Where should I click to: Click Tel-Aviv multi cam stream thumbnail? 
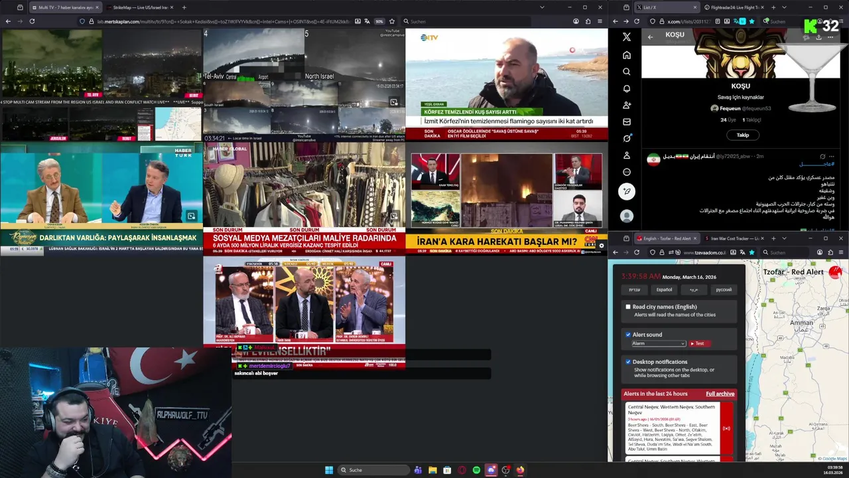click(x=304, y=84)
